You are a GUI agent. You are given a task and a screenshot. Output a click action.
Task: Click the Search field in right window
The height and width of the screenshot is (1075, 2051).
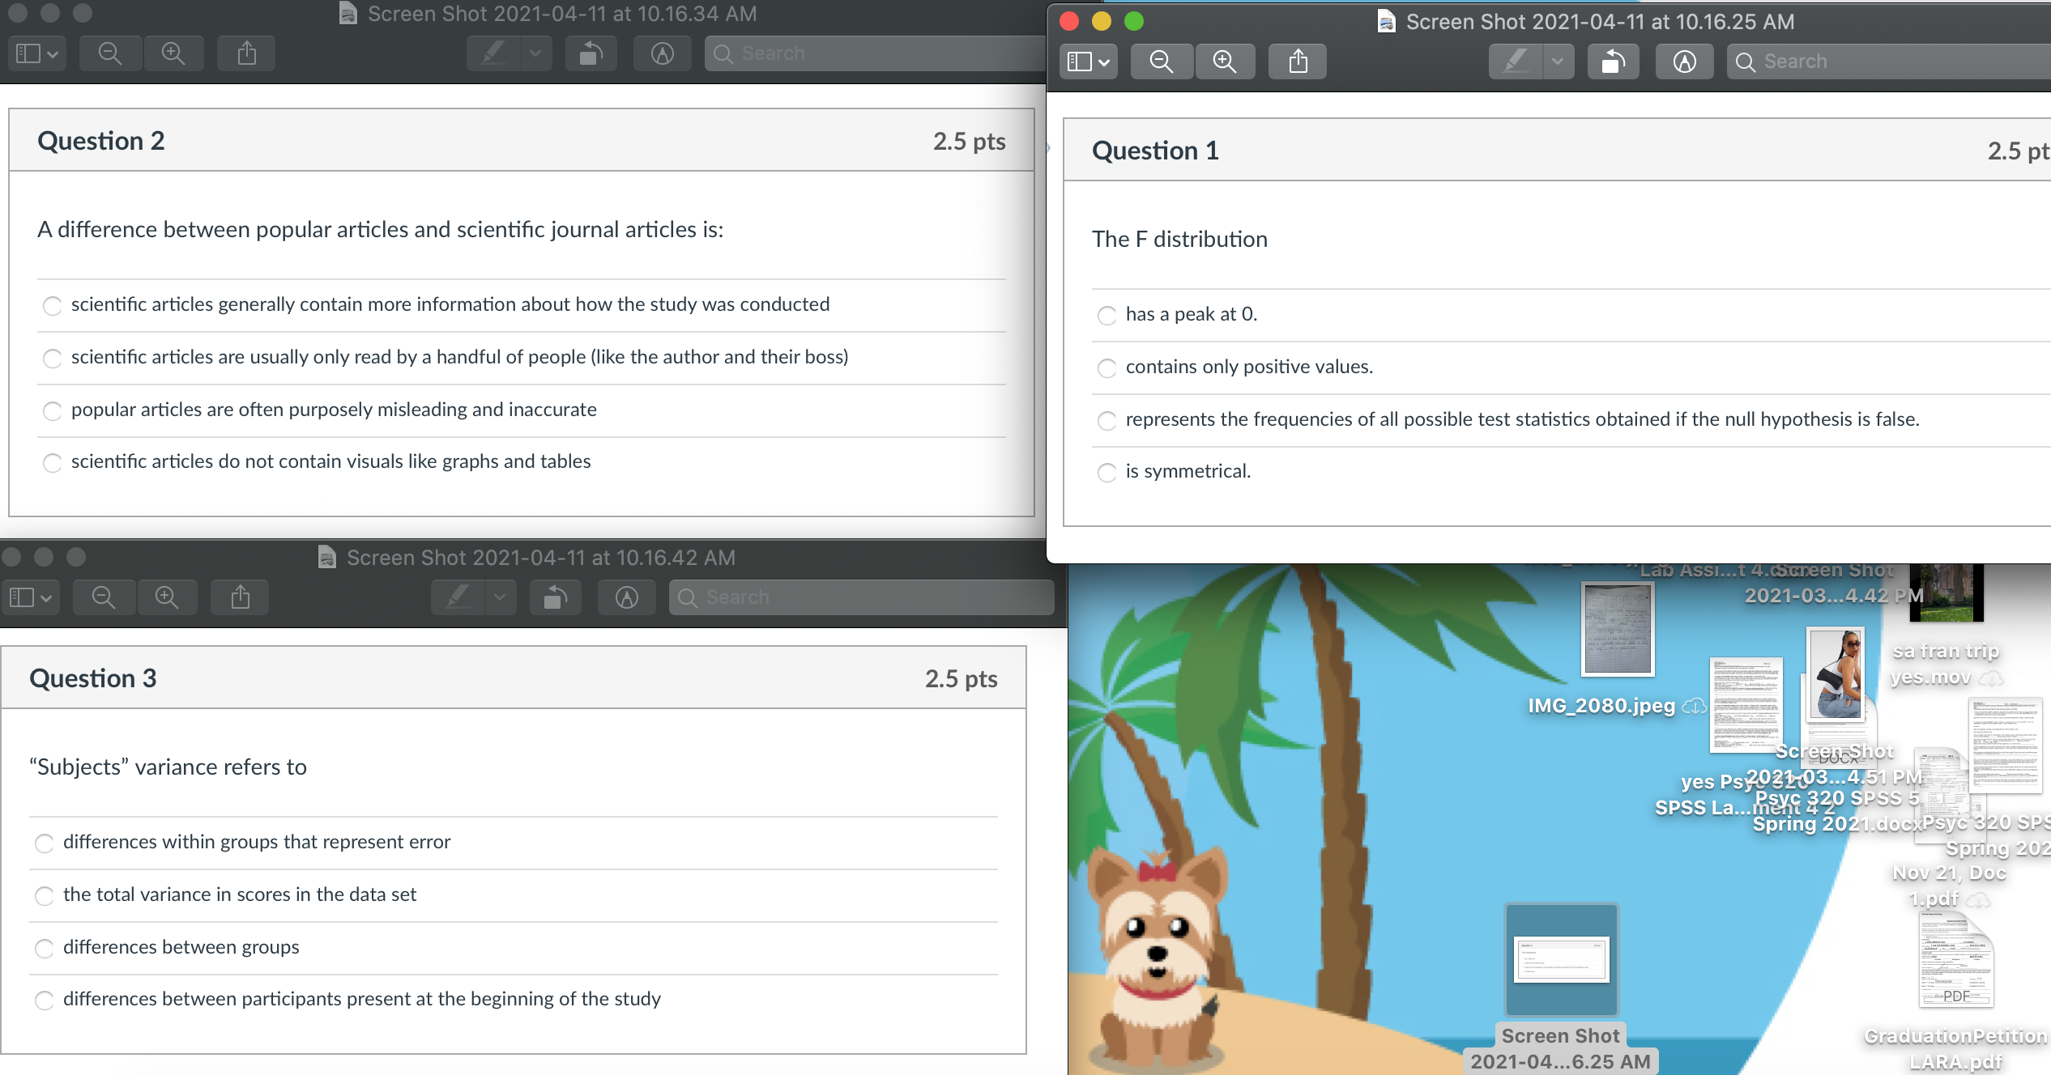click(1886, 61)
